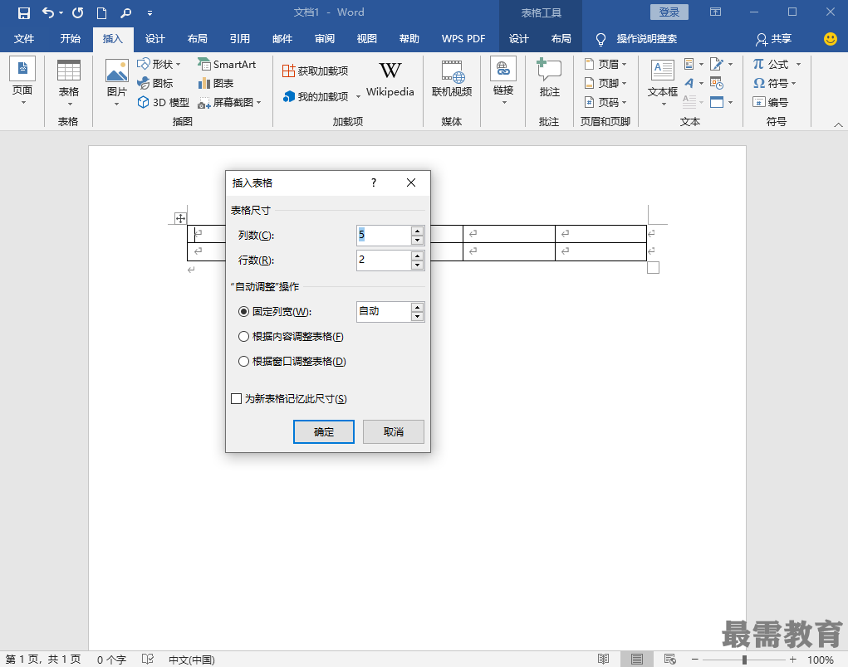This screenshot has height=667, width=848.
Task: Open the Design (设计) tab next to Insert
Action: [x=154, y=39]
